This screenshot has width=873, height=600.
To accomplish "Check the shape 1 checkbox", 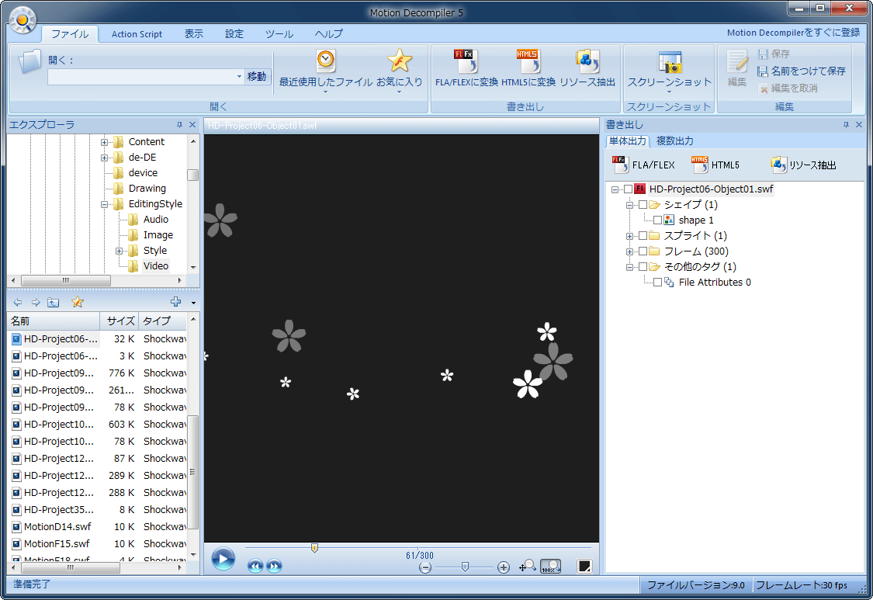I will coord(657,220).
